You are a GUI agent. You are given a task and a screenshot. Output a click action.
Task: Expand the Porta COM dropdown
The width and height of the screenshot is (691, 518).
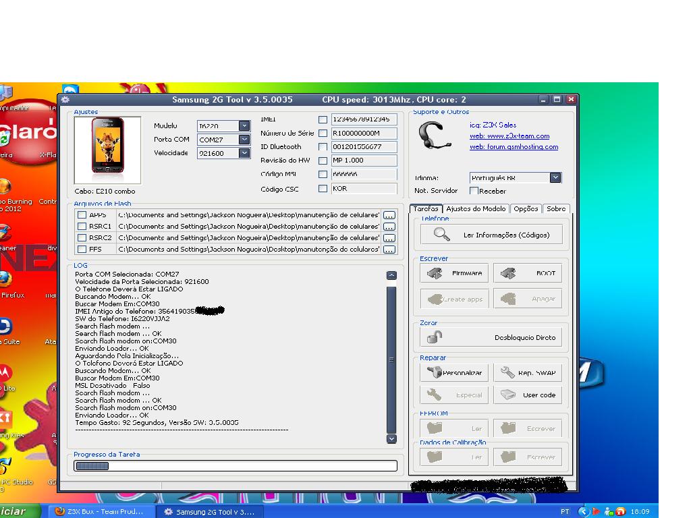(x=244, y=139)
